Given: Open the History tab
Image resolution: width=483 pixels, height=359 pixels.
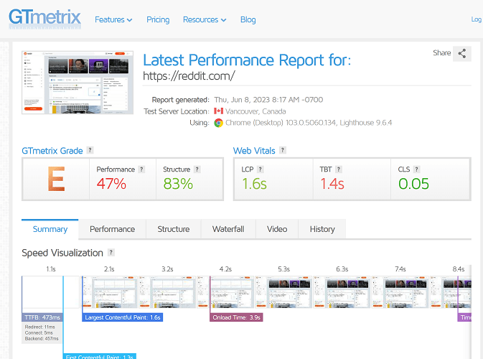Looking at the screenshot, I should point(322,229).
